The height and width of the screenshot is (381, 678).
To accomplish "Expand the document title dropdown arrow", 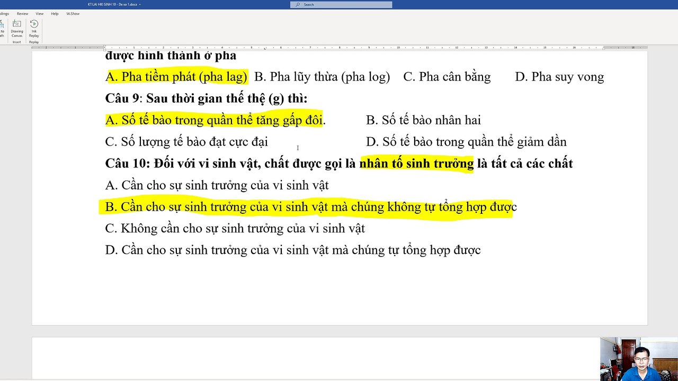I will pos(140,5).
